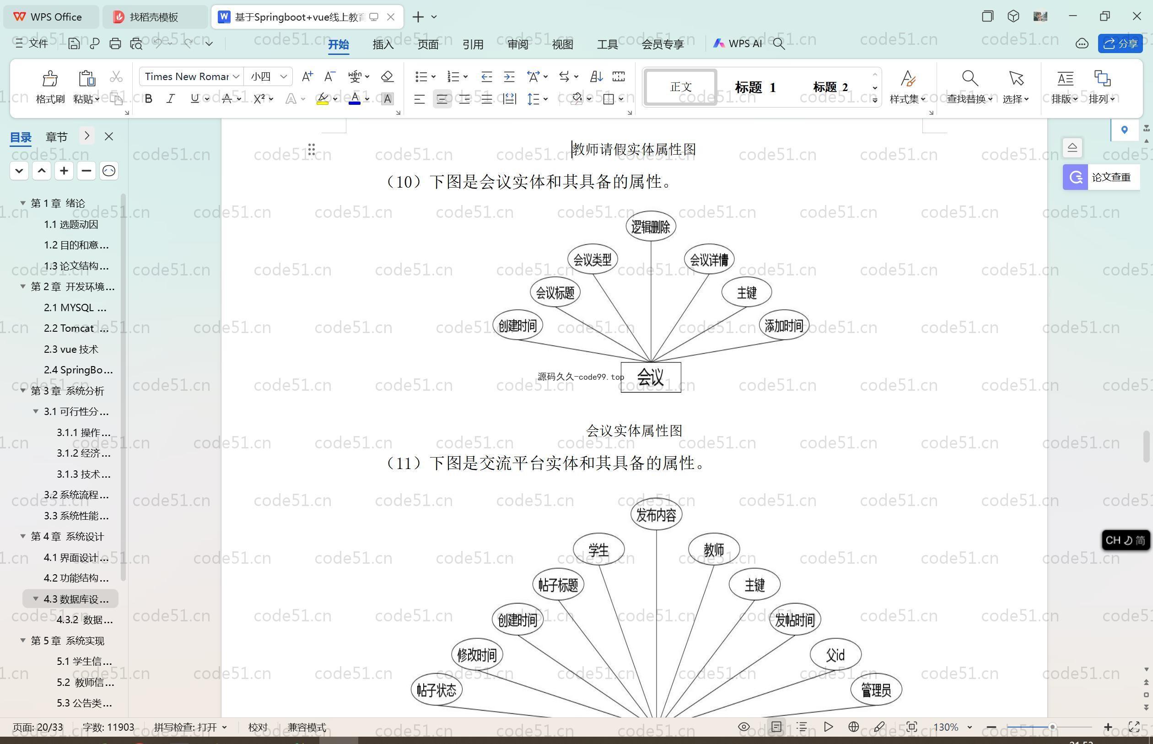The height and width of the screenshot is (744, 1153).
Task: Set align right paragraph
Action: [464, 99]
